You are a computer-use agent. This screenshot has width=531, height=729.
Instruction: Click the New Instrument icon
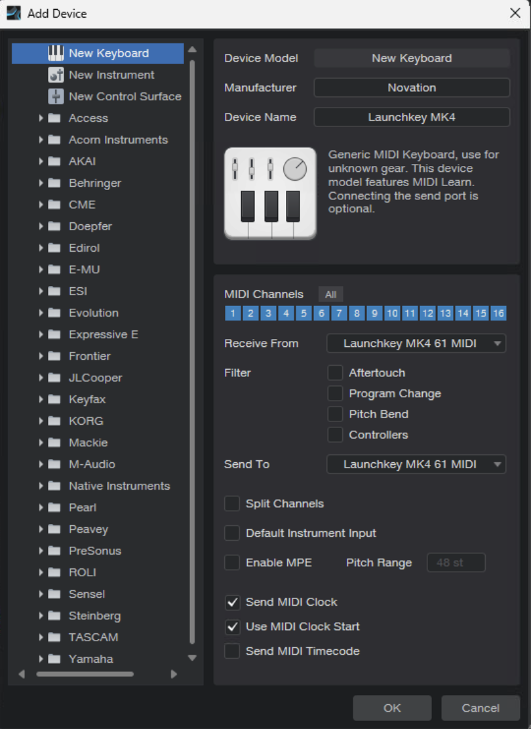[x=56, y=75]
